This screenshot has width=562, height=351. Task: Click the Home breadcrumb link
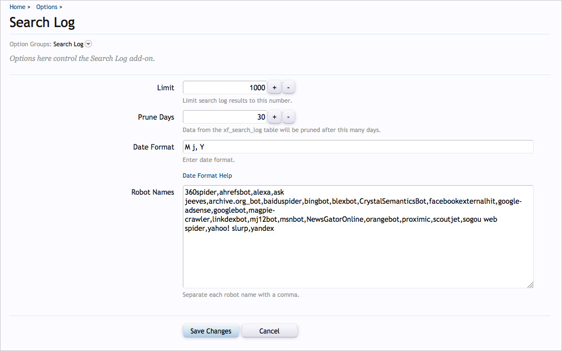[17, 7]
